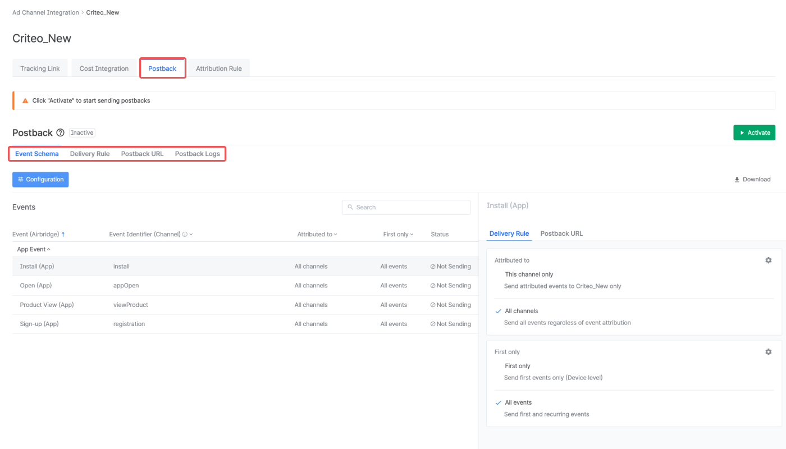786x449 pixels.
Task: Toggle sort arrow on Event (Airbridge) column
Action: (x=63, y=235)
